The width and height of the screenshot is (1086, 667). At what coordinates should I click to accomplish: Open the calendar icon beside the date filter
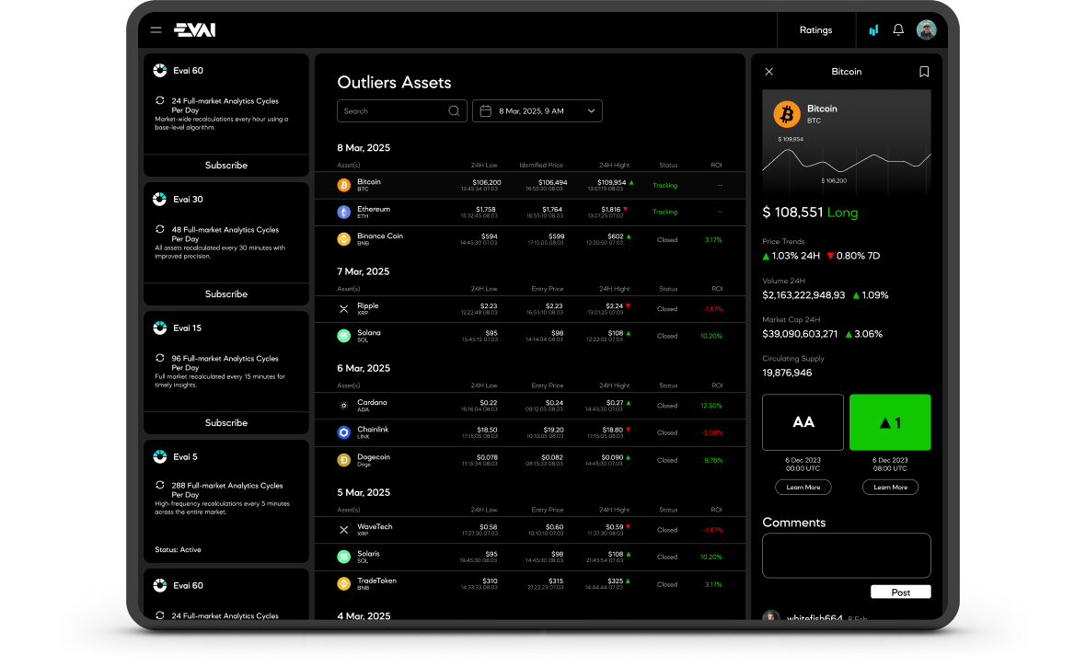[x=488, y=110]
